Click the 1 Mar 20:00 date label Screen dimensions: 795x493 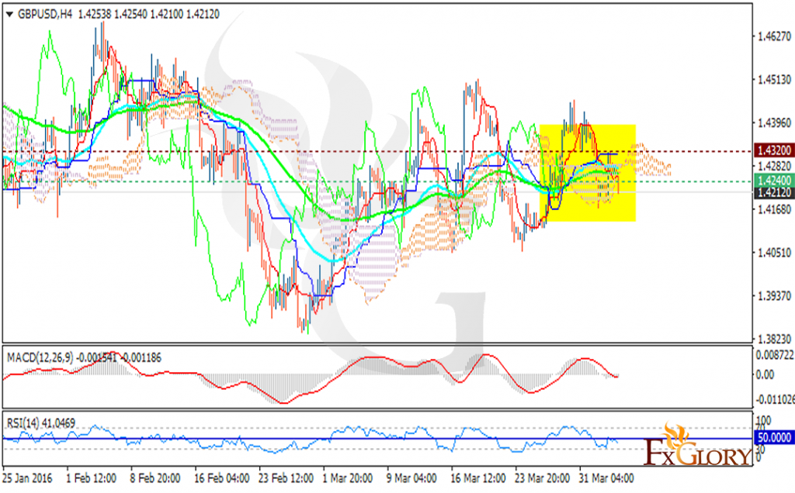click(x=348, y=478)
